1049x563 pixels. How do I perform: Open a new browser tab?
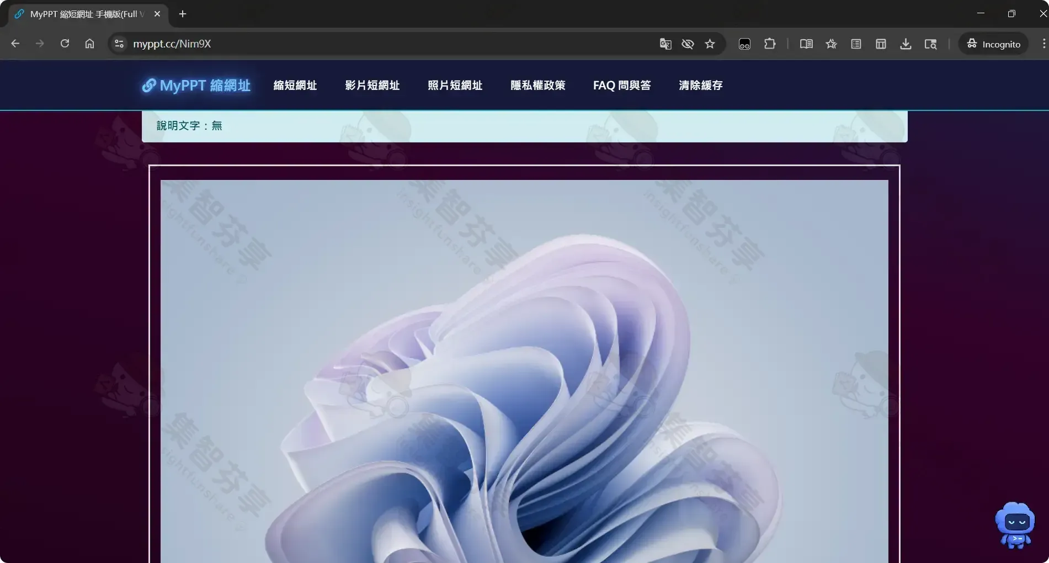tap(183, 14)
